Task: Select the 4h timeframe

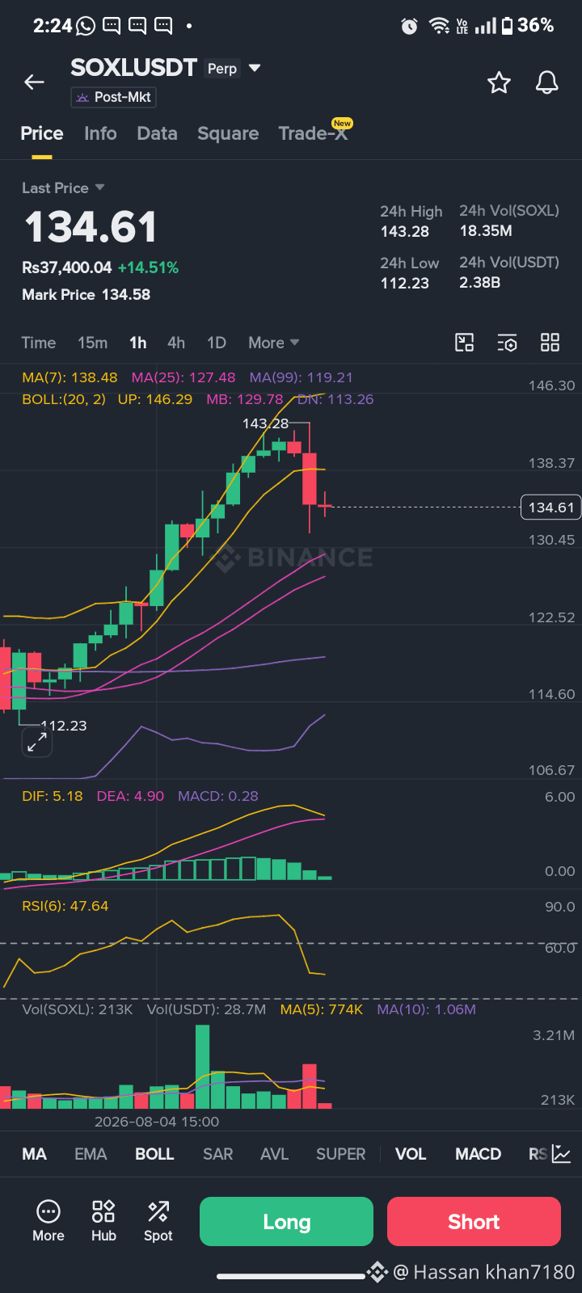Action: point(176,343)
